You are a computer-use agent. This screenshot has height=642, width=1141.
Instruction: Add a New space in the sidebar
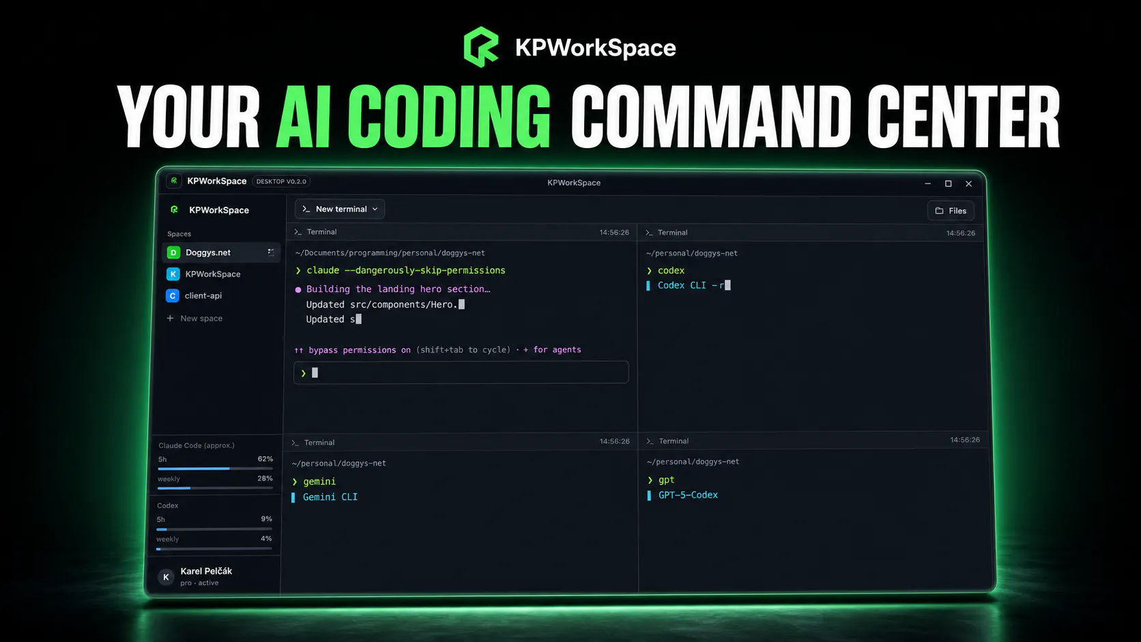pos(194,319)
